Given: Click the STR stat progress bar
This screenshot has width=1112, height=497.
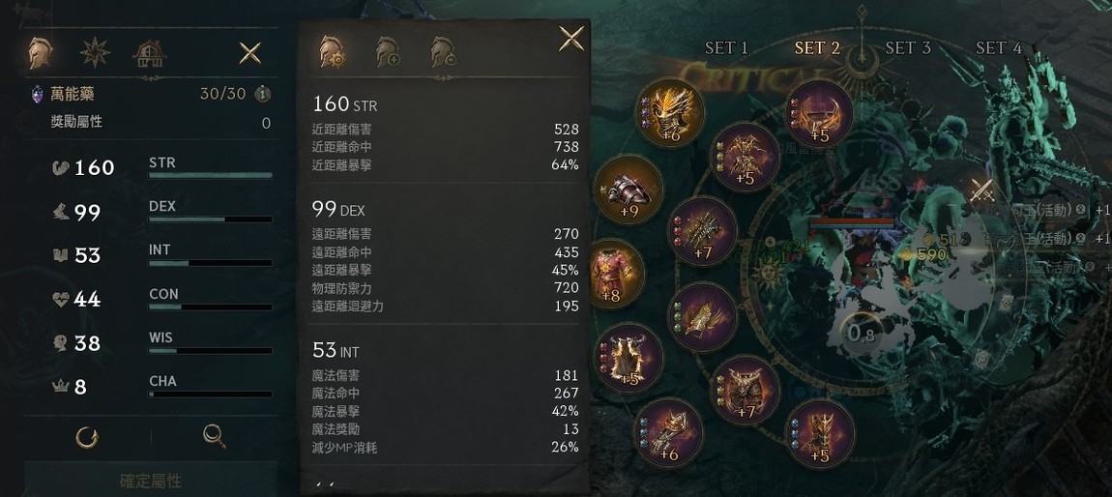Looking at the screenshot, I should click(x=210, y=176).
